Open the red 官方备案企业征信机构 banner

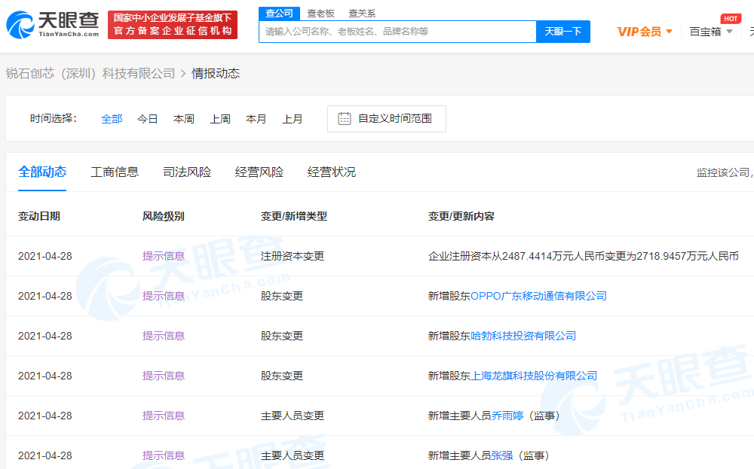(x=173, y=25)
